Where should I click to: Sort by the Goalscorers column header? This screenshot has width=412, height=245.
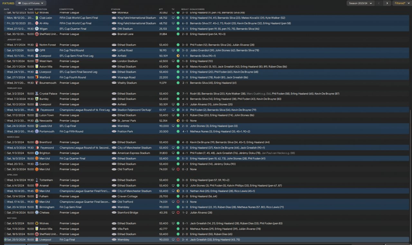(197, 9)
